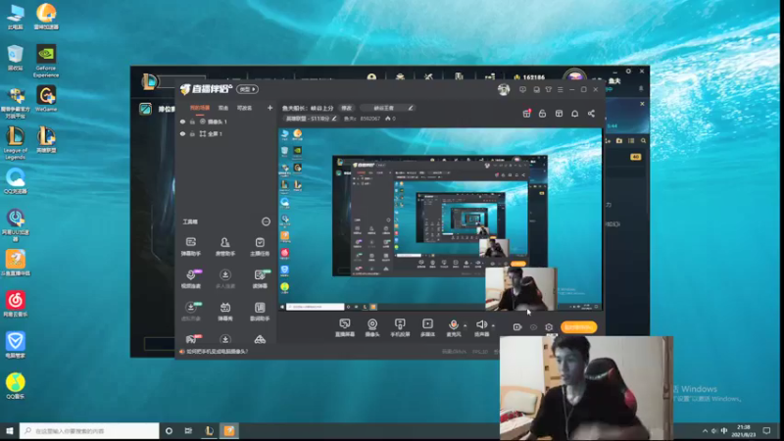Open 主播任务 tool
This screenshot has height=441, width=784.
coord(260,247)
